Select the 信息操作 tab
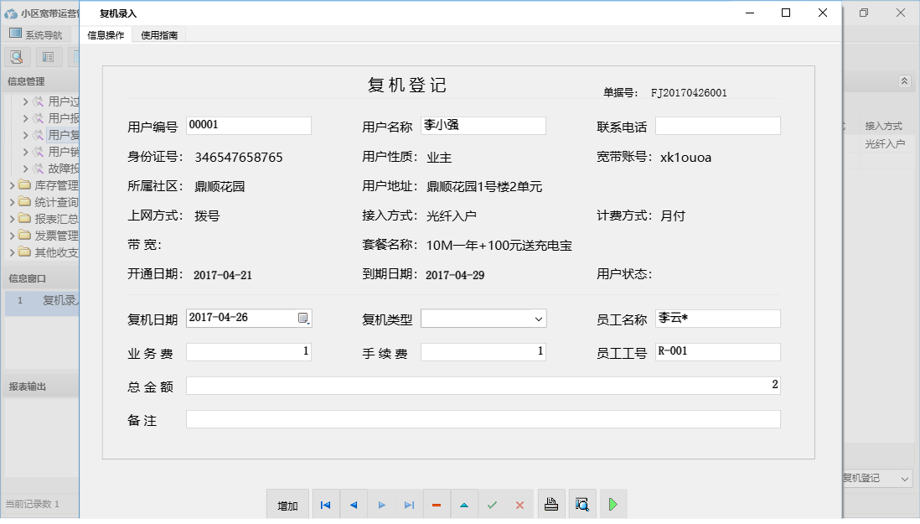 [x=106, y=35]
